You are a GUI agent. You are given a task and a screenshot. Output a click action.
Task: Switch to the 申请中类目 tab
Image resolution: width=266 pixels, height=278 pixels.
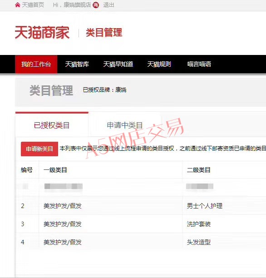125,125
